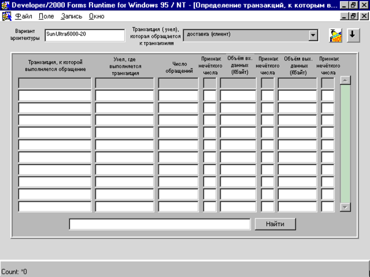The image size is (370, 277).
Task: Open the Файл menu
Action: pos(24,17)
